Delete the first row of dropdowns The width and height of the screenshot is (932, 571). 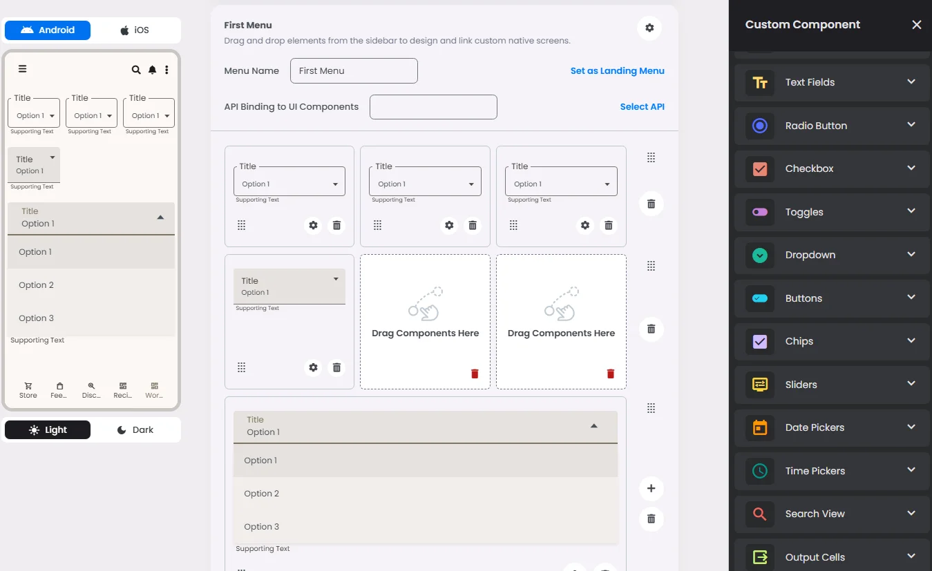(x=651, y=204)
